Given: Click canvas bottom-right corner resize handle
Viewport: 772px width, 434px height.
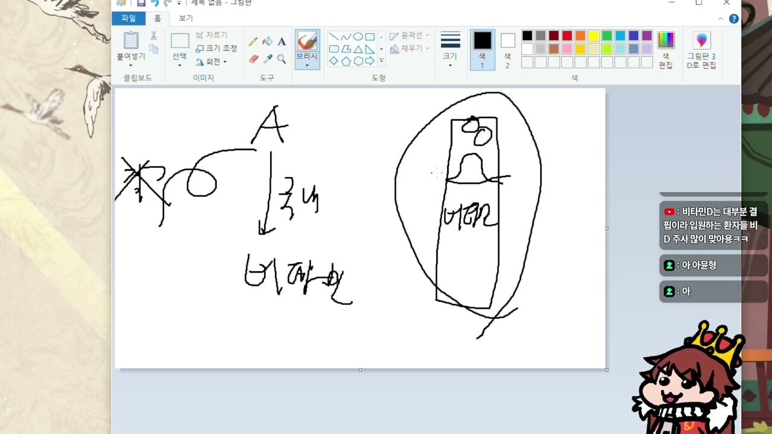Looking at the screenshot, I should 607,370.
